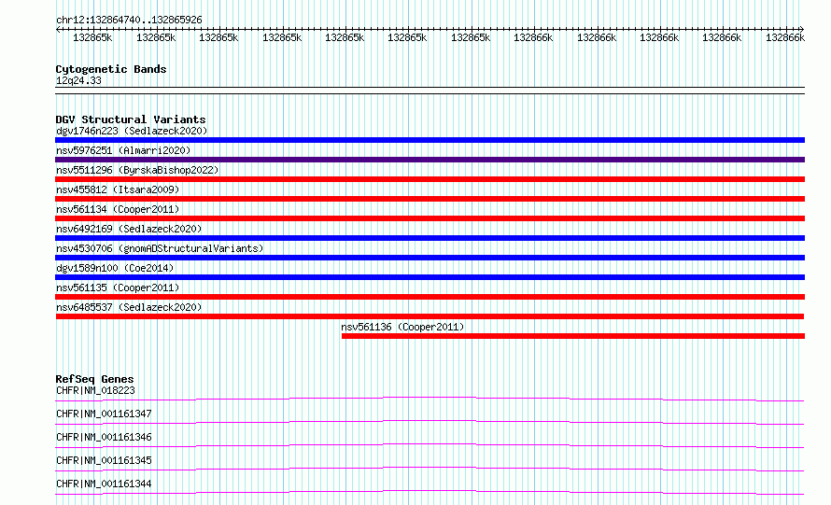This screenshot has height=505, width=831.
Task: Click the red bar under nsv561134
Action: coord(430,218)
